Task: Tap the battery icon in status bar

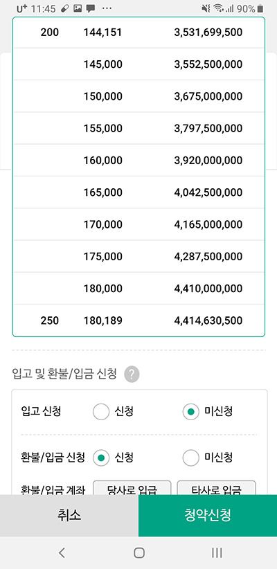Action: (x=260, y=8)
